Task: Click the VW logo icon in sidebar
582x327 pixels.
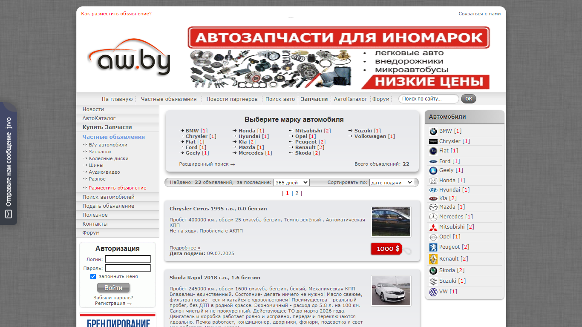Action: [x=433, y=292]
